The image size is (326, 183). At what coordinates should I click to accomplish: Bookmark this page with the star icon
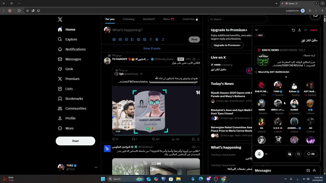(x=28, y=11)
